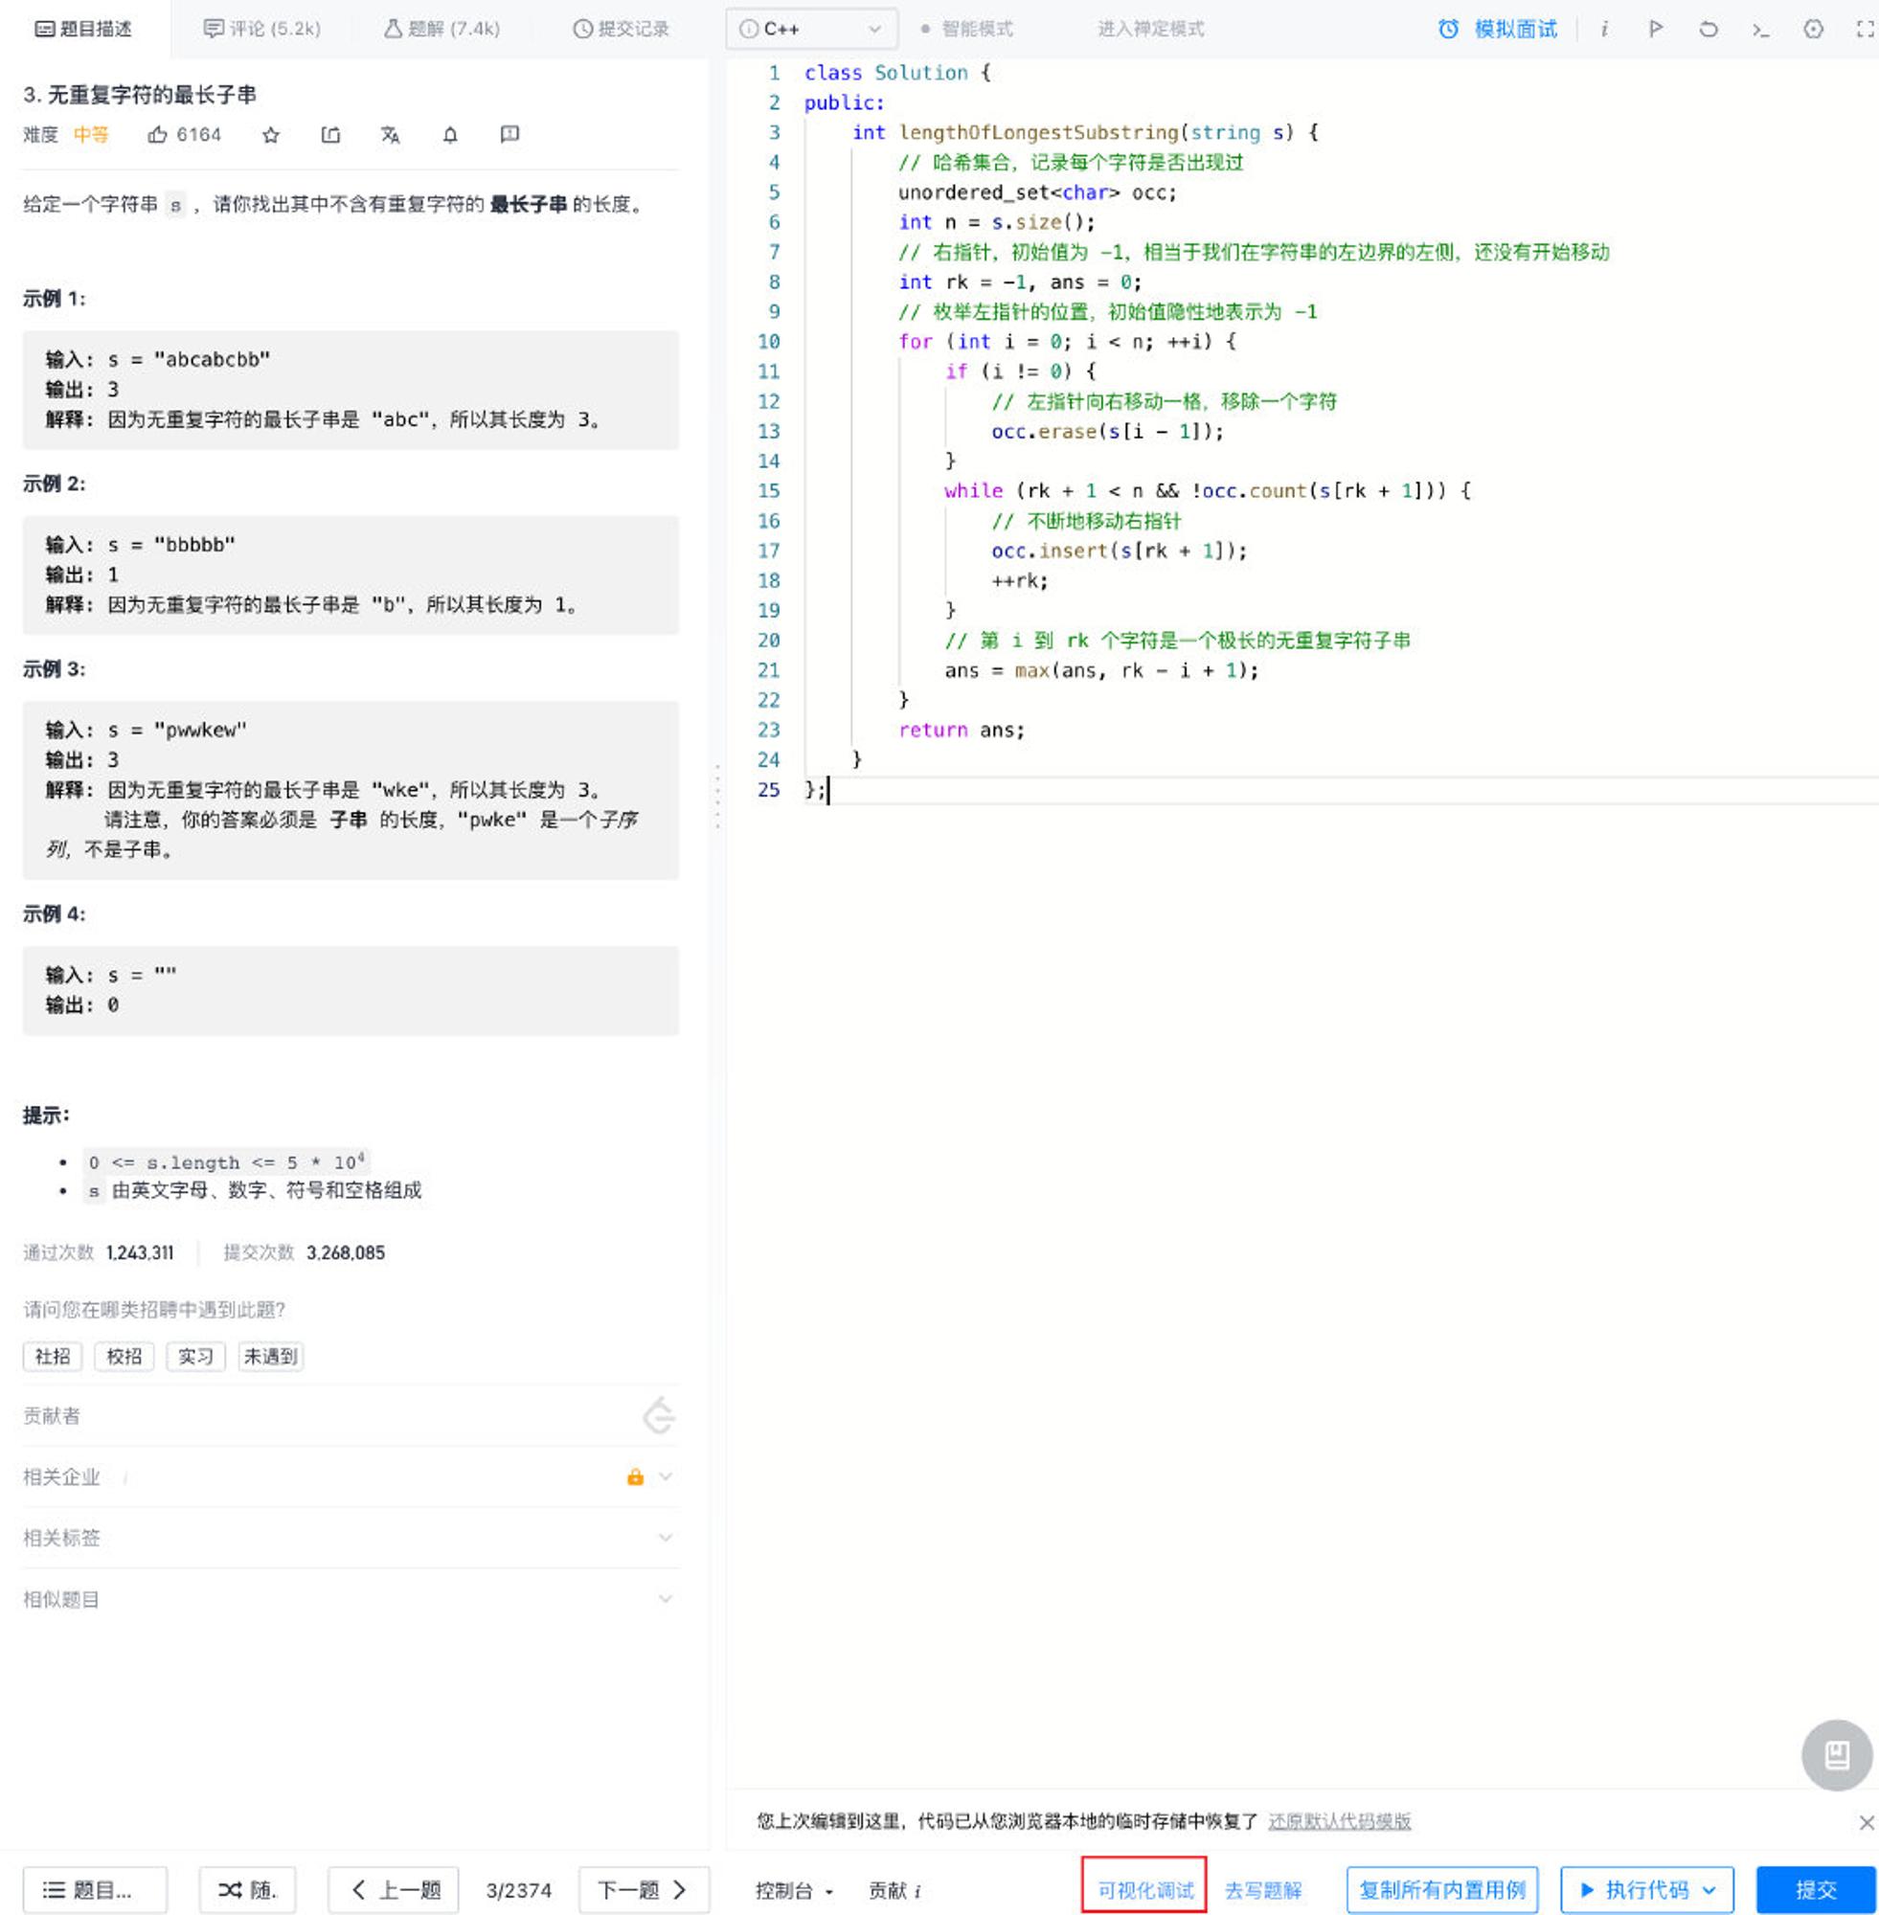Click the submission count 3,268,085
1879x1915 pixels.
pyautogui.click(x=346, y=1252)
